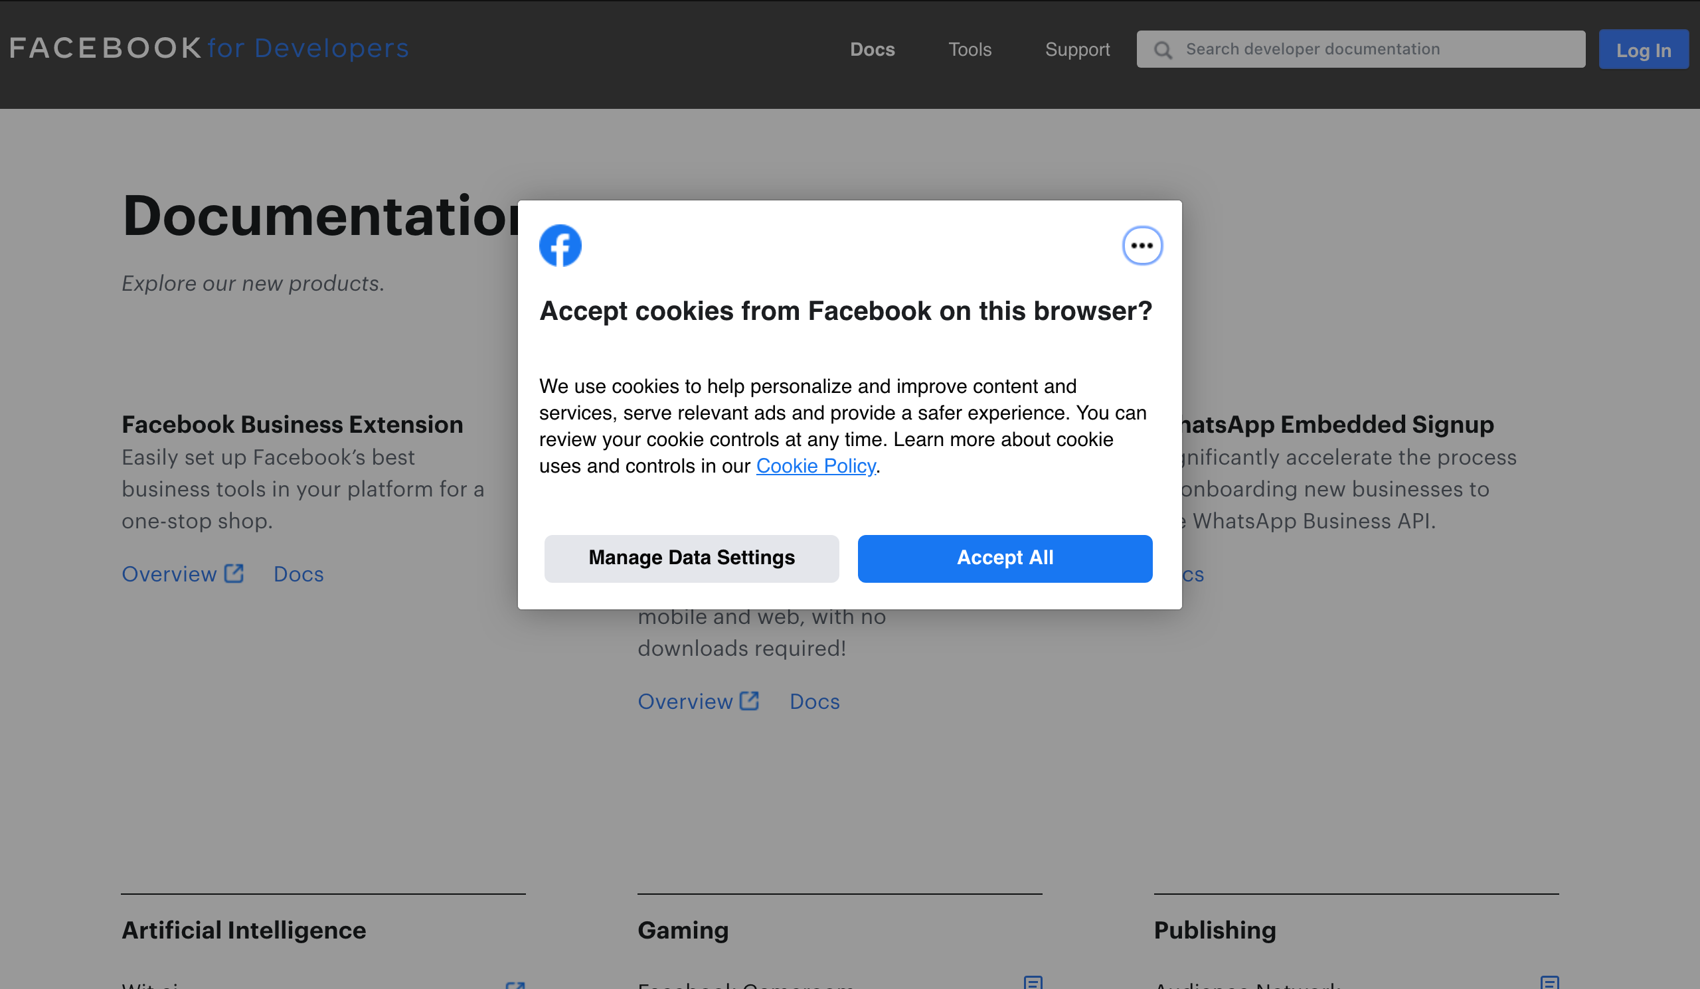
Task: Click Manage Data Settings button
Action: pos(692,558)
